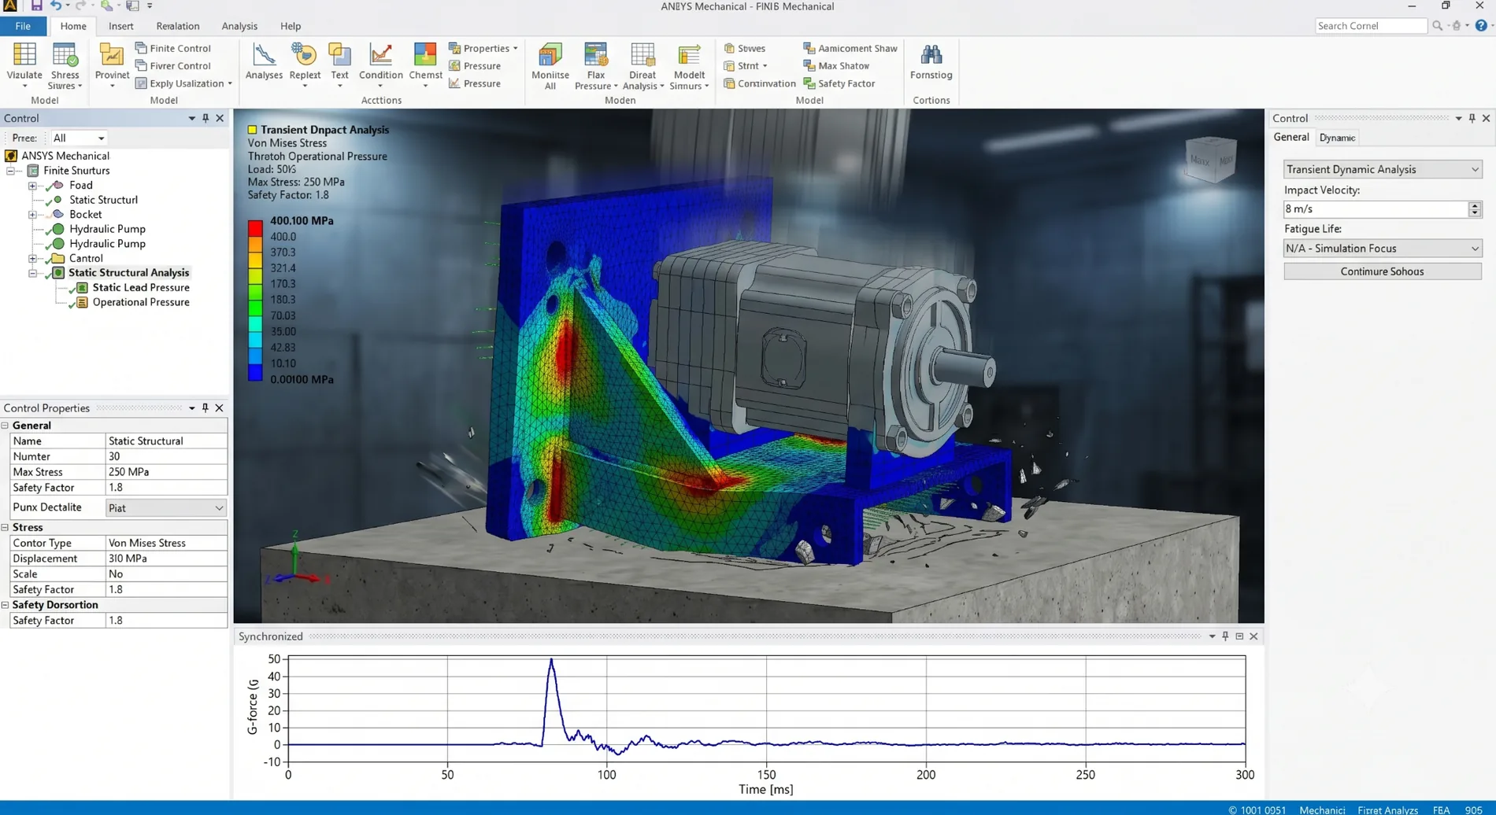This screenshot has height=815, width=1496.
Task: Expand the Cantrol folder node
Action: [32, 259]
